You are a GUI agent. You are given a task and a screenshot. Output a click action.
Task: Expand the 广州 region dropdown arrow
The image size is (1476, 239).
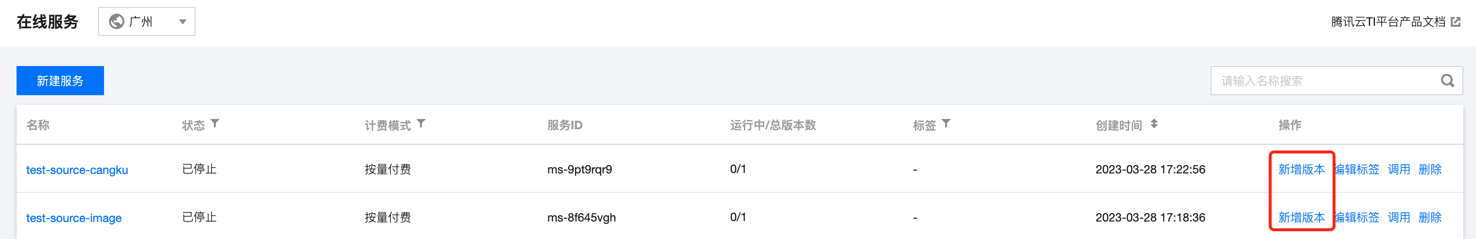(182, 22)
